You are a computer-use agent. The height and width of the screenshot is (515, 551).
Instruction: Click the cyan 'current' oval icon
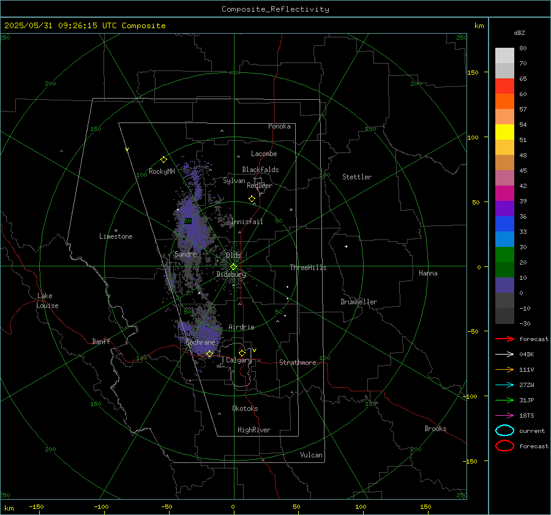coord(504,430)
